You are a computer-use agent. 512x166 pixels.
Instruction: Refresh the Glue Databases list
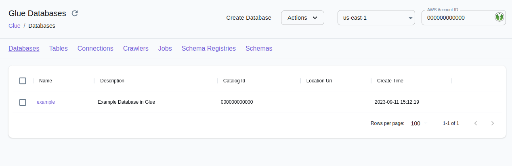click(75, 13)
